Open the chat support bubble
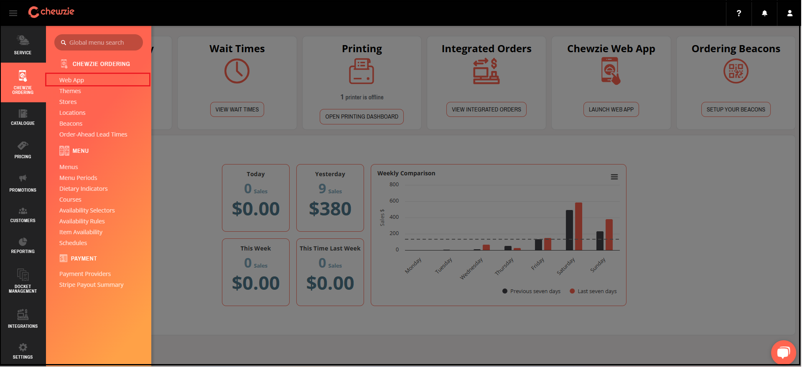Image resolution: width=802 pixels, height=367 pixels. 783,352
